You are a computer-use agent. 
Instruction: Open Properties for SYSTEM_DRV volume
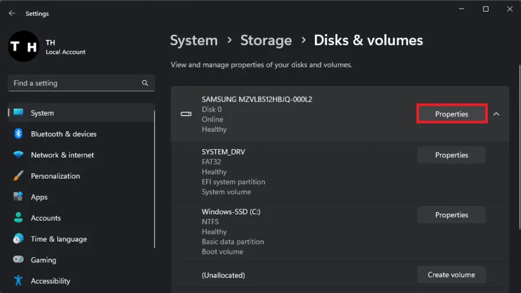452,155
